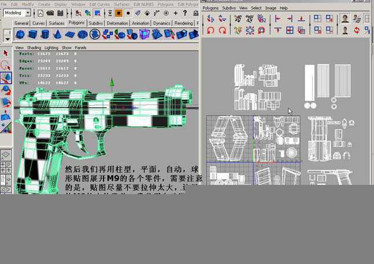Click the Grid UVs four-square icon

coord(290,31)
